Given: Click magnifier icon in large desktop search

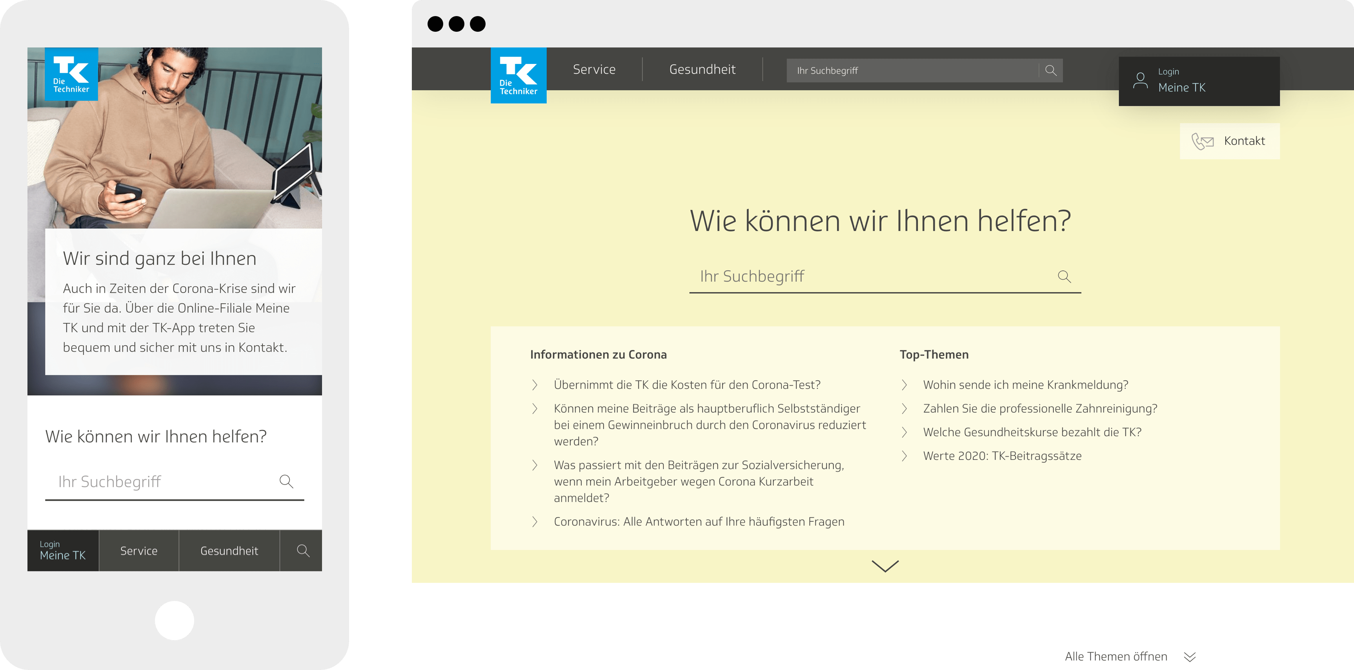Looking at the screenshot, I should pyautogui.click(x=1065, y=277).
